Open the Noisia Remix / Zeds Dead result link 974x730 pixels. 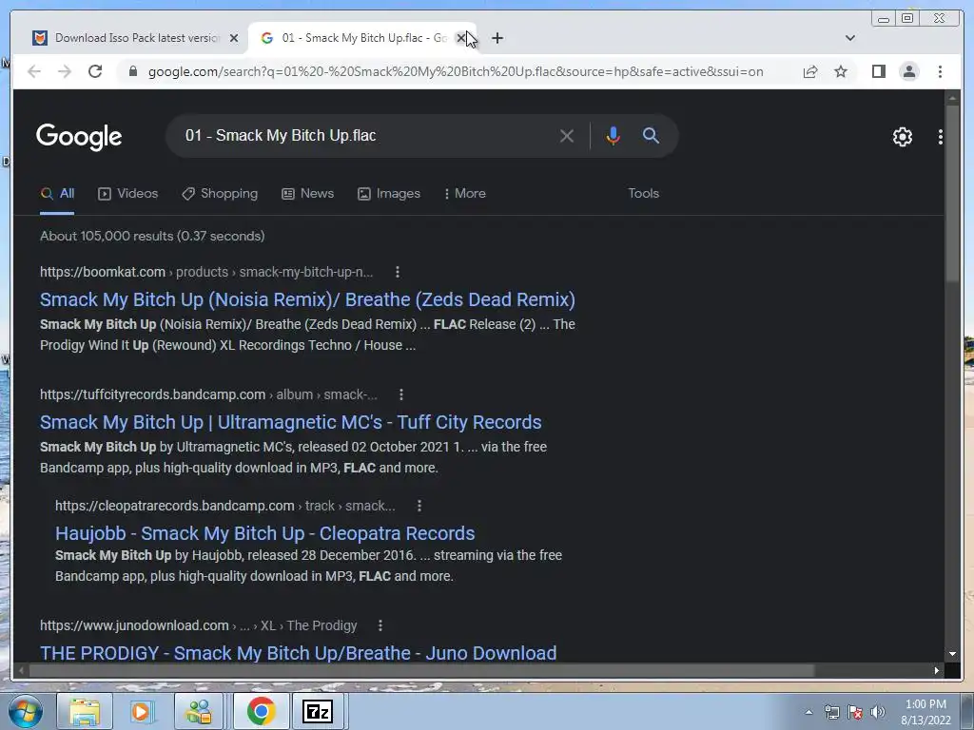[307, 299]
